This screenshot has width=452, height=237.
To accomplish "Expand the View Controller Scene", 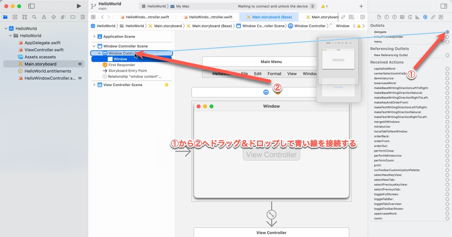I will tap(94, 85).
